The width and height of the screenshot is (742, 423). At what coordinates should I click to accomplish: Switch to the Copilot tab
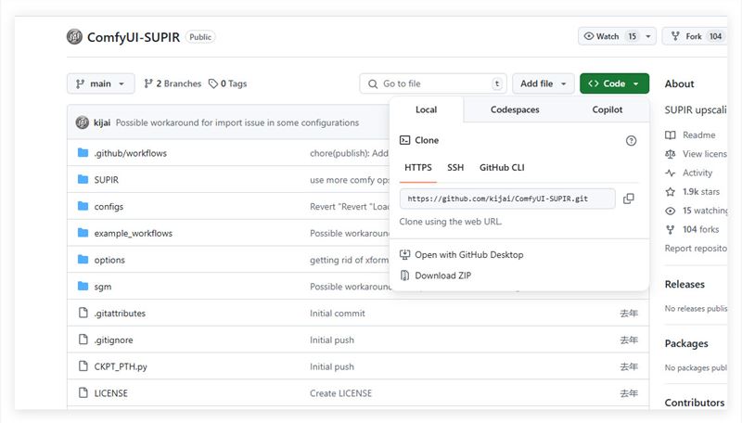tap(608, 109)
